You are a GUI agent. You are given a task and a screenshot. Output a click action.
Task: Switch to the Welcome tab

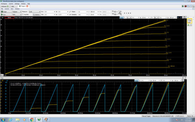[5, 6]
